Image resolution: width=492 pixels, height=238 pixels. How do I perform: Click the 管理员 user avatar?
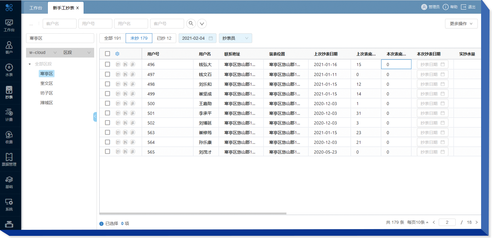(x=424, y=7)
